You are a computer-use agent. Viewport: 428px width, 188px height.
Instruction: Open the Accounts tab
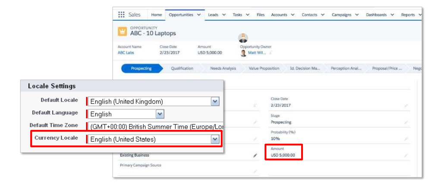(279, 15)
